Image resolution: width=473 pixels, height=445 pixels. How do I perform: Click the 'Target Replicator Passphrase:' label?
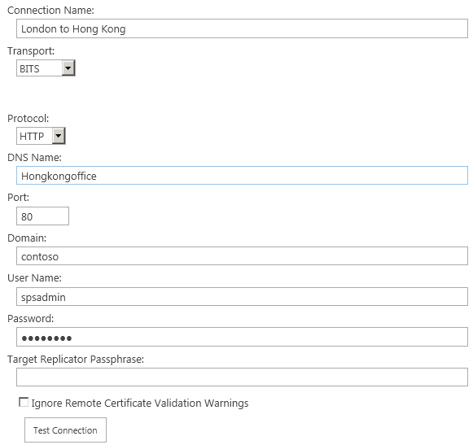coord(76,360)
